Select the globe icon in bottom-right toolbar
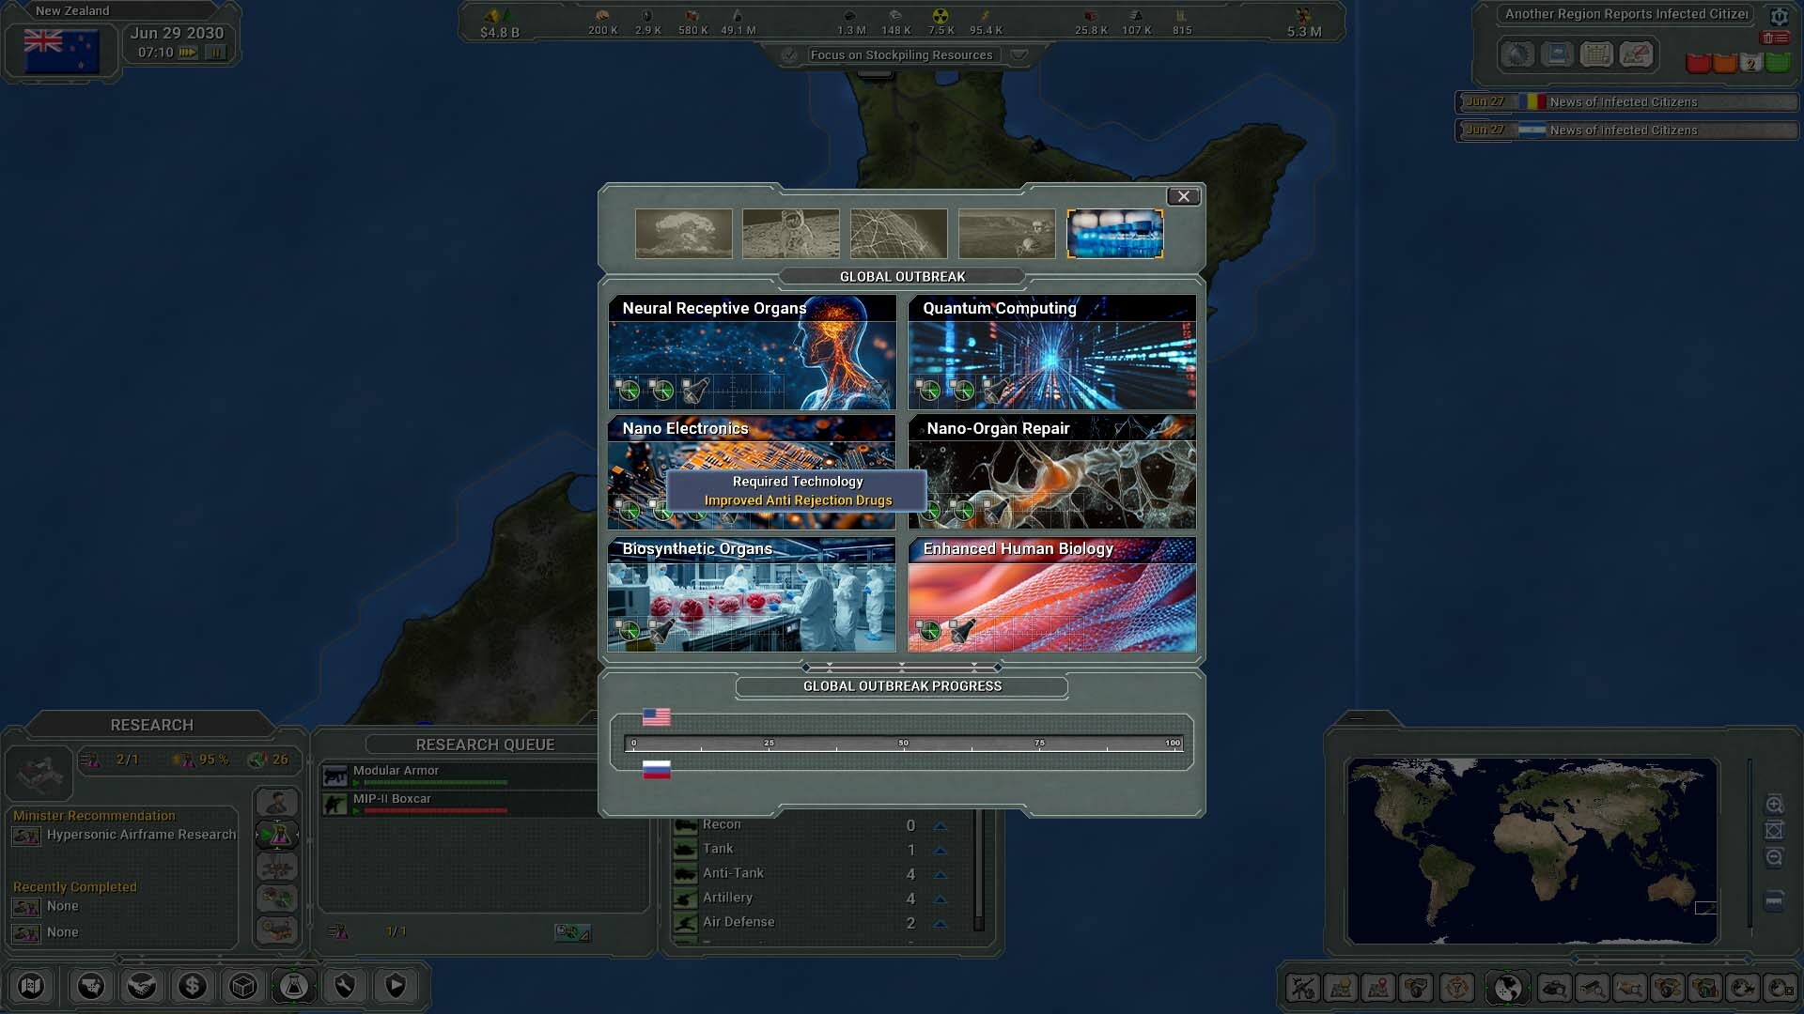Viewport: 1804px width, 1014px height. [1507, 988]
